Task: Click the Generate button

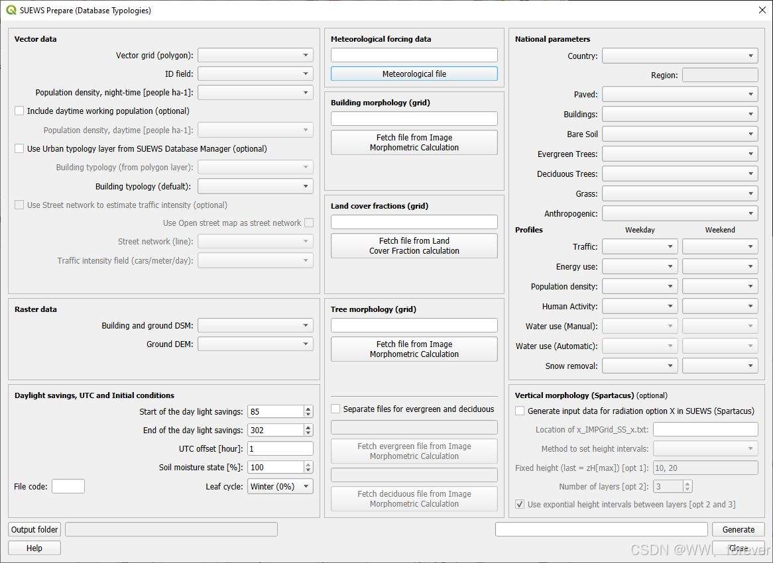Action: 738,529
